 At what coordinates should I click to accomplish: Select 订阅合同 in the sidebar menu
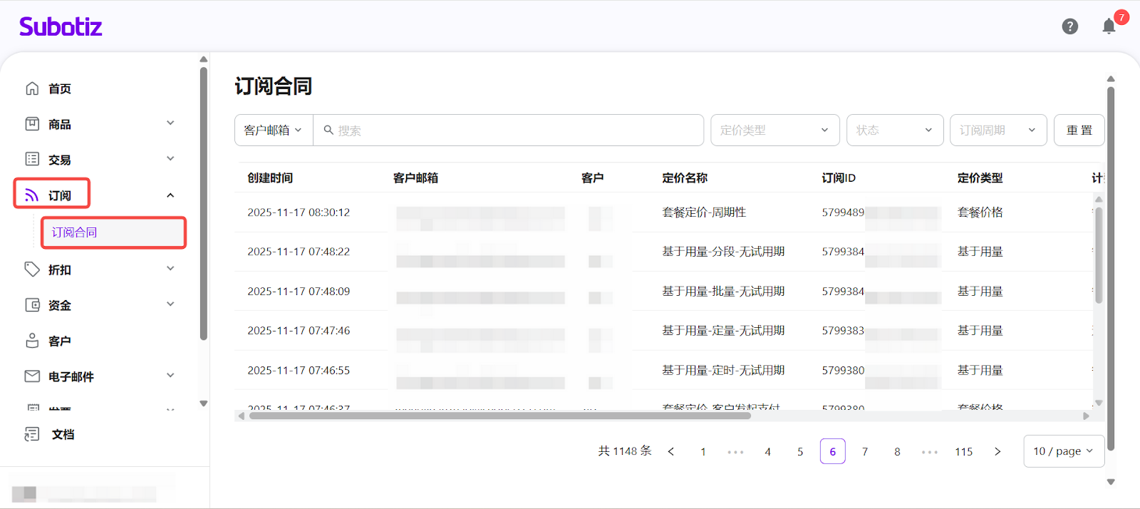75,232
